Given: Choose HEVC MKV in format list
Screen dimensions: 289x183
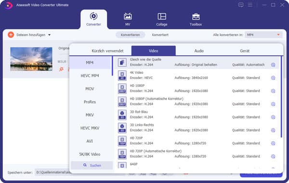Looking at the screenshot, I should click(x=90, y=128).
